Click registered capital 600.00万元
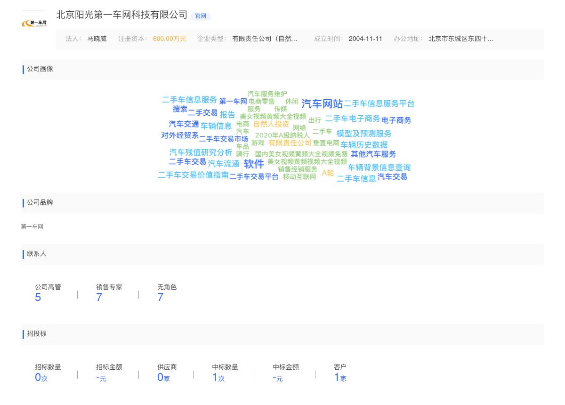Screen dimensions: 565x405 [x=169, y=39]
